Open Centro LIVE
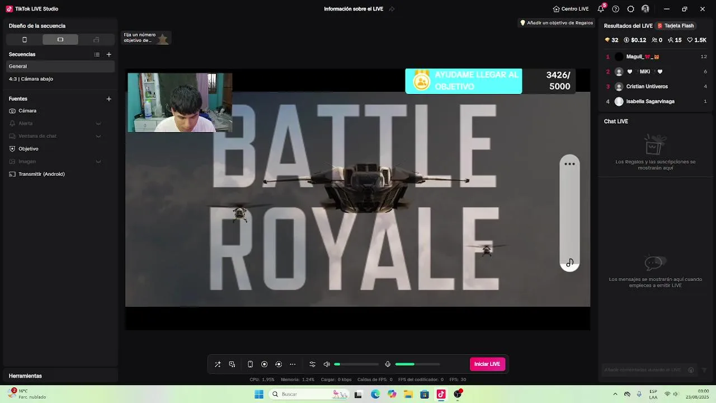 [571, 9]
